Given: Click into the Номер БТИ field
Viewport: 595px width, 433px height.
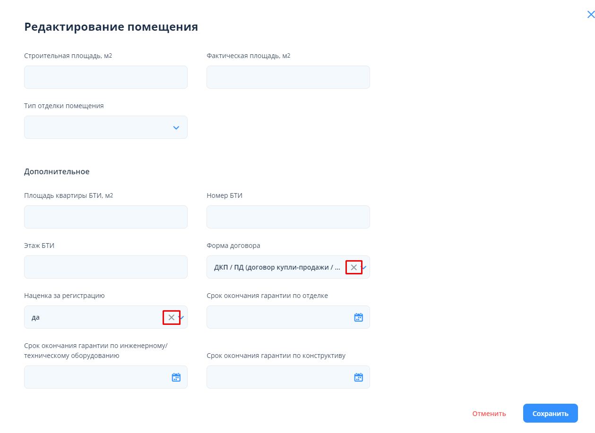Looking at the screenshot, I should (288, 217).
